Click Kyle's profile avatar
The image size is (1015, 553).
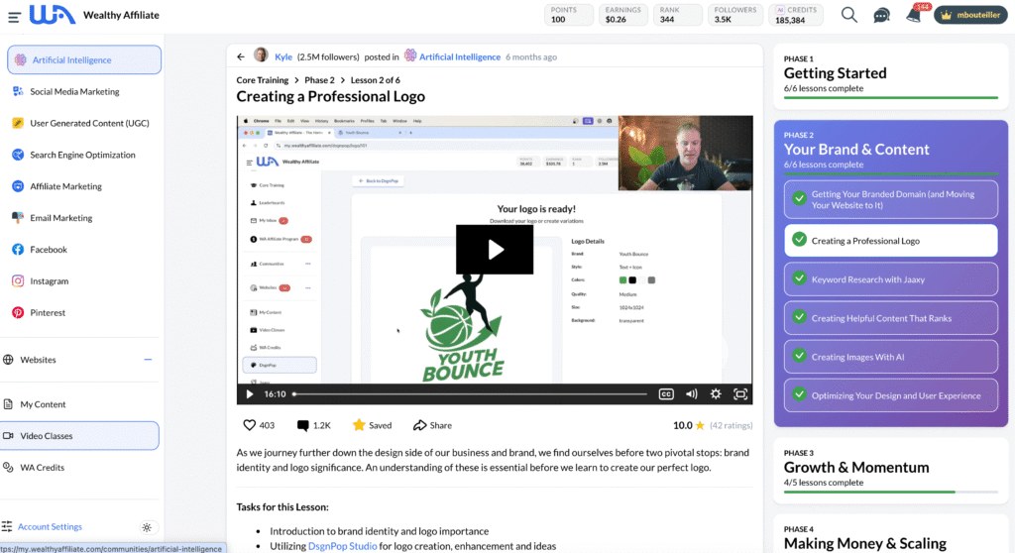261,55
